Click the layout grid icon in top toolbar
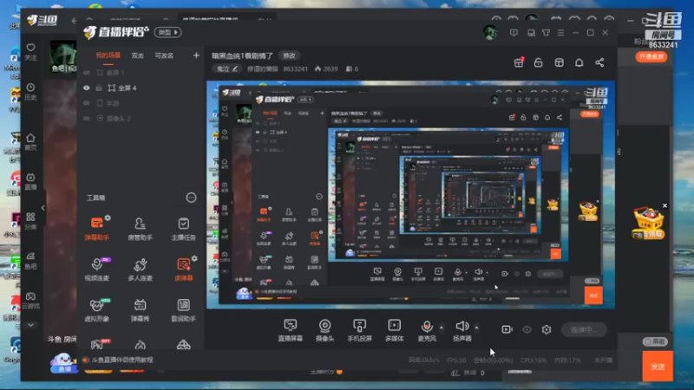The image size is (694, 390). pyautogui.click(x=559, y=62)
